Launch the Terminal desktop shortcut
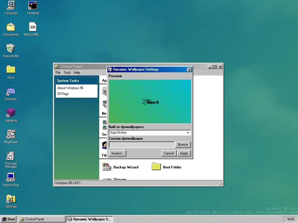The image size is (298, 223). click(33, 8)
